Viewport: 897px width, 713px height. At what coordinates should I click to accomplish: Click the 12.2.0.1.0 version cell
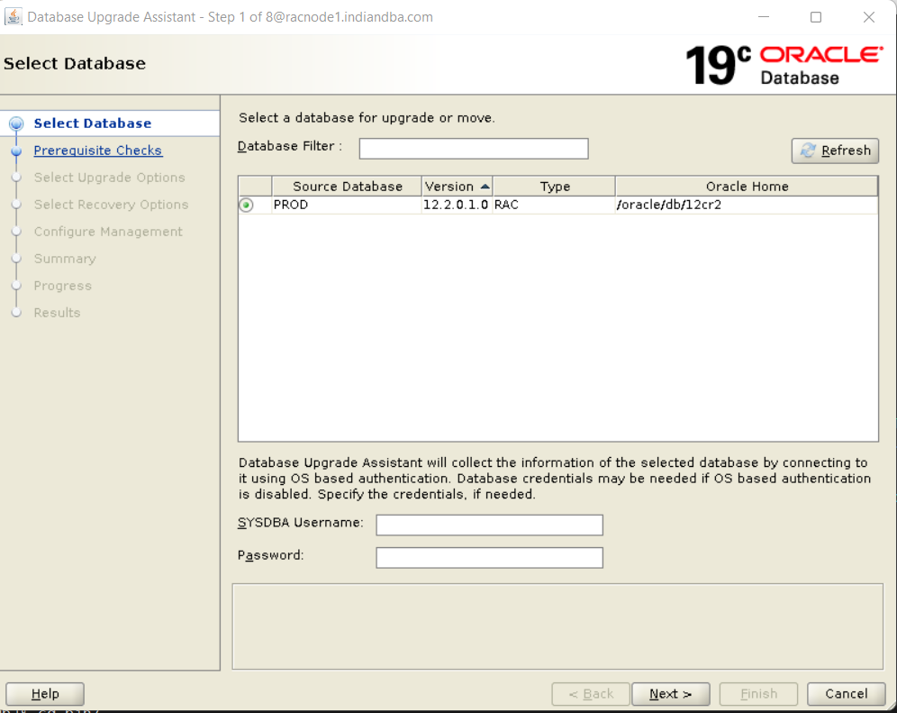[x=457, y=205]
